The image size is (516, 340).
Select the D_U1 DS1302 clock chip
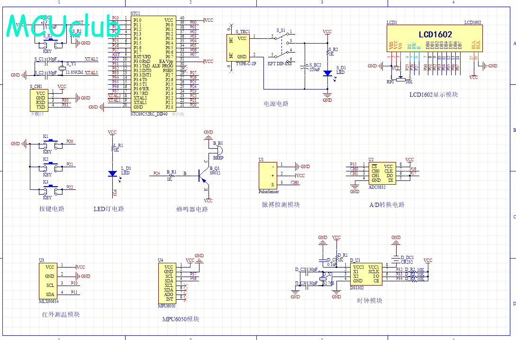[366, 274]
